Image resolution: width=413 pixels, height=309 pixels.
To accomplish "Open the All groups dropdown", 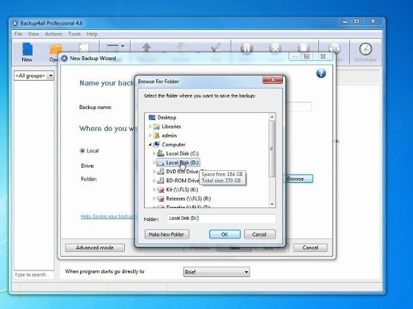I will coord(50,76).
